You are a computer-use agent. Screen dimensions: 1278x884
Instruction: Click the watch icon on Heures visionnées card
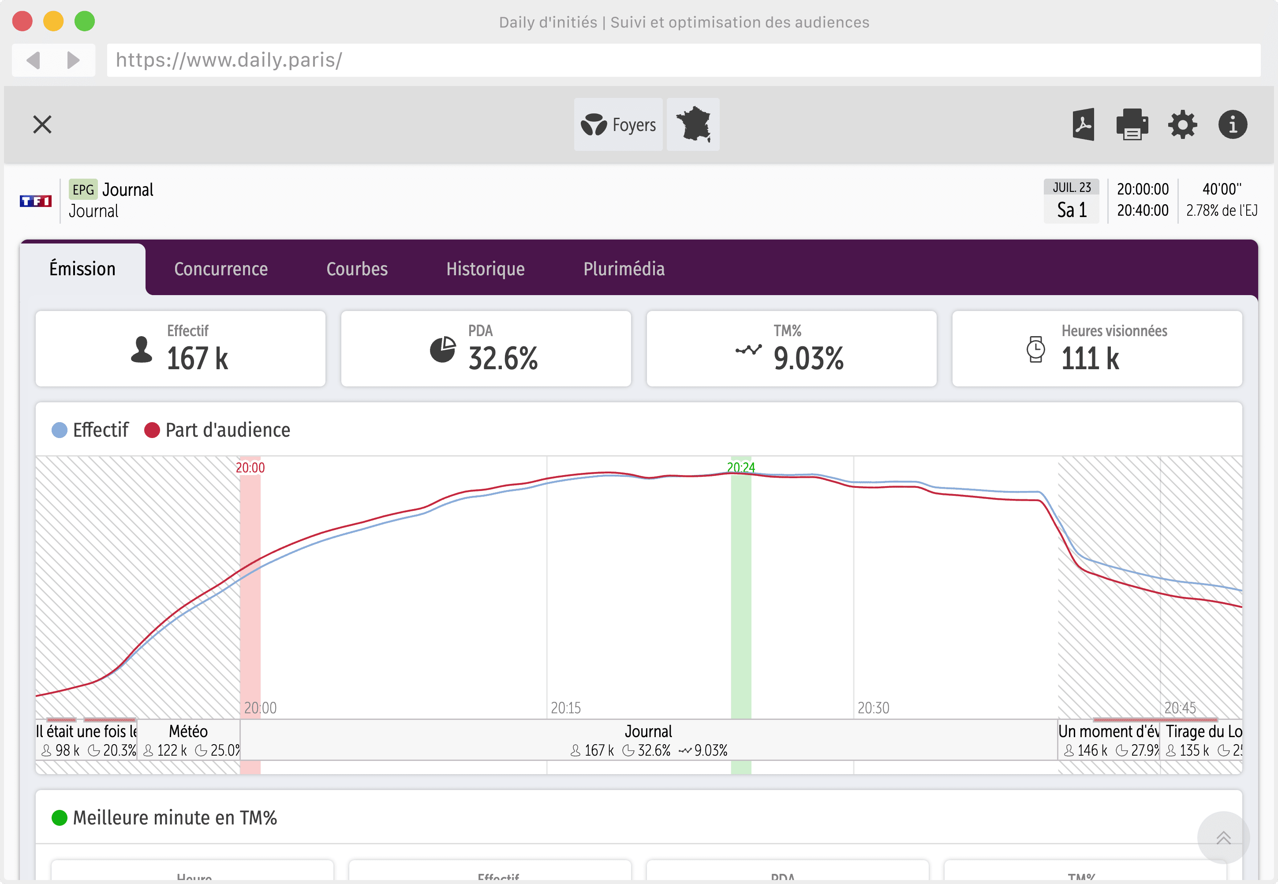[1035, 349]
